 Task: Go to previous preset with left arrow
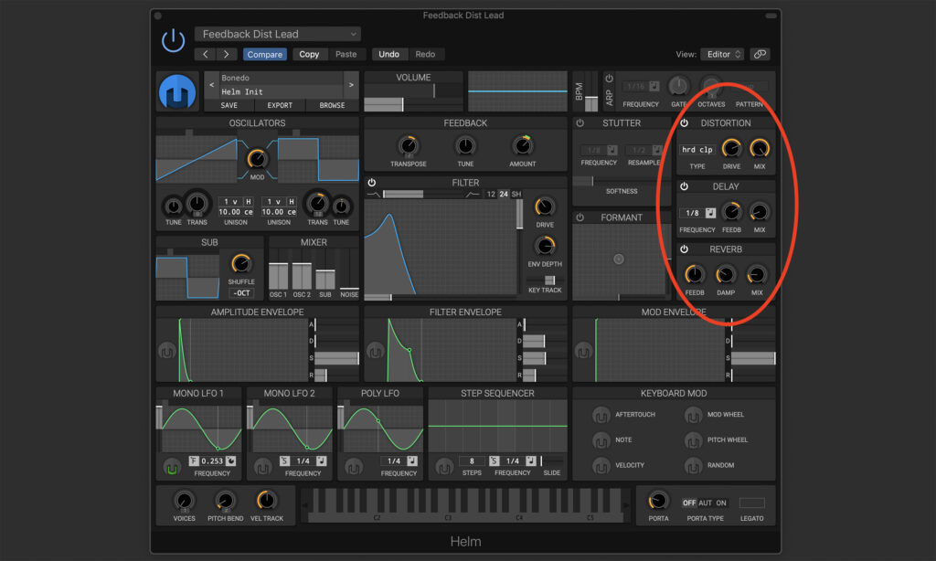pyautogui.click(x=206, y=54)
